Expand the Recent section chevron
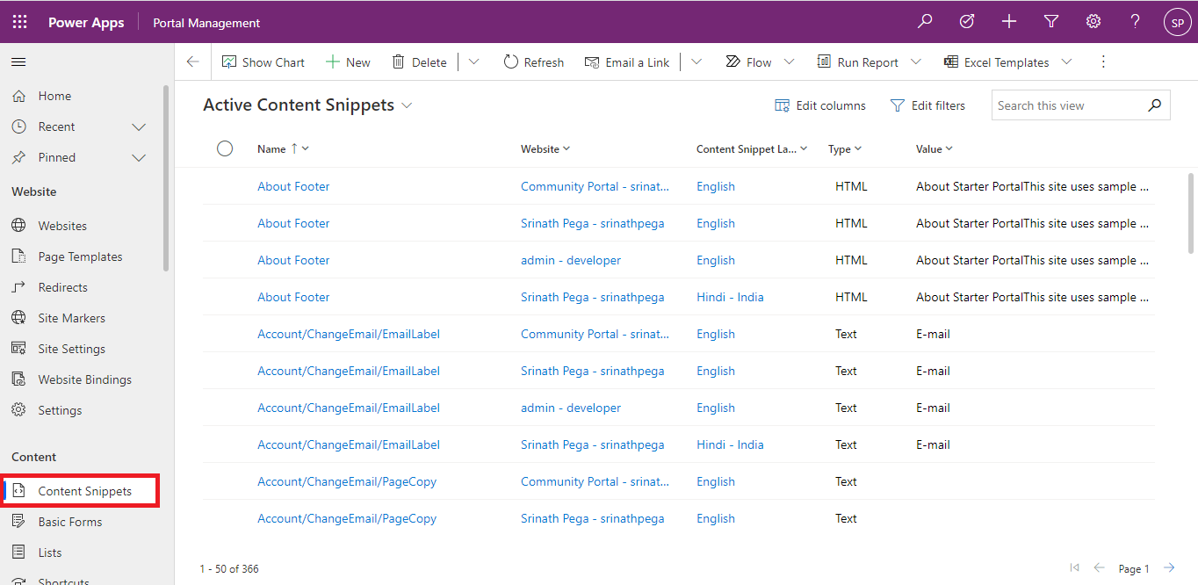Image resolution: width=1198 pixels, height=585 pixels. pos(139,127)
